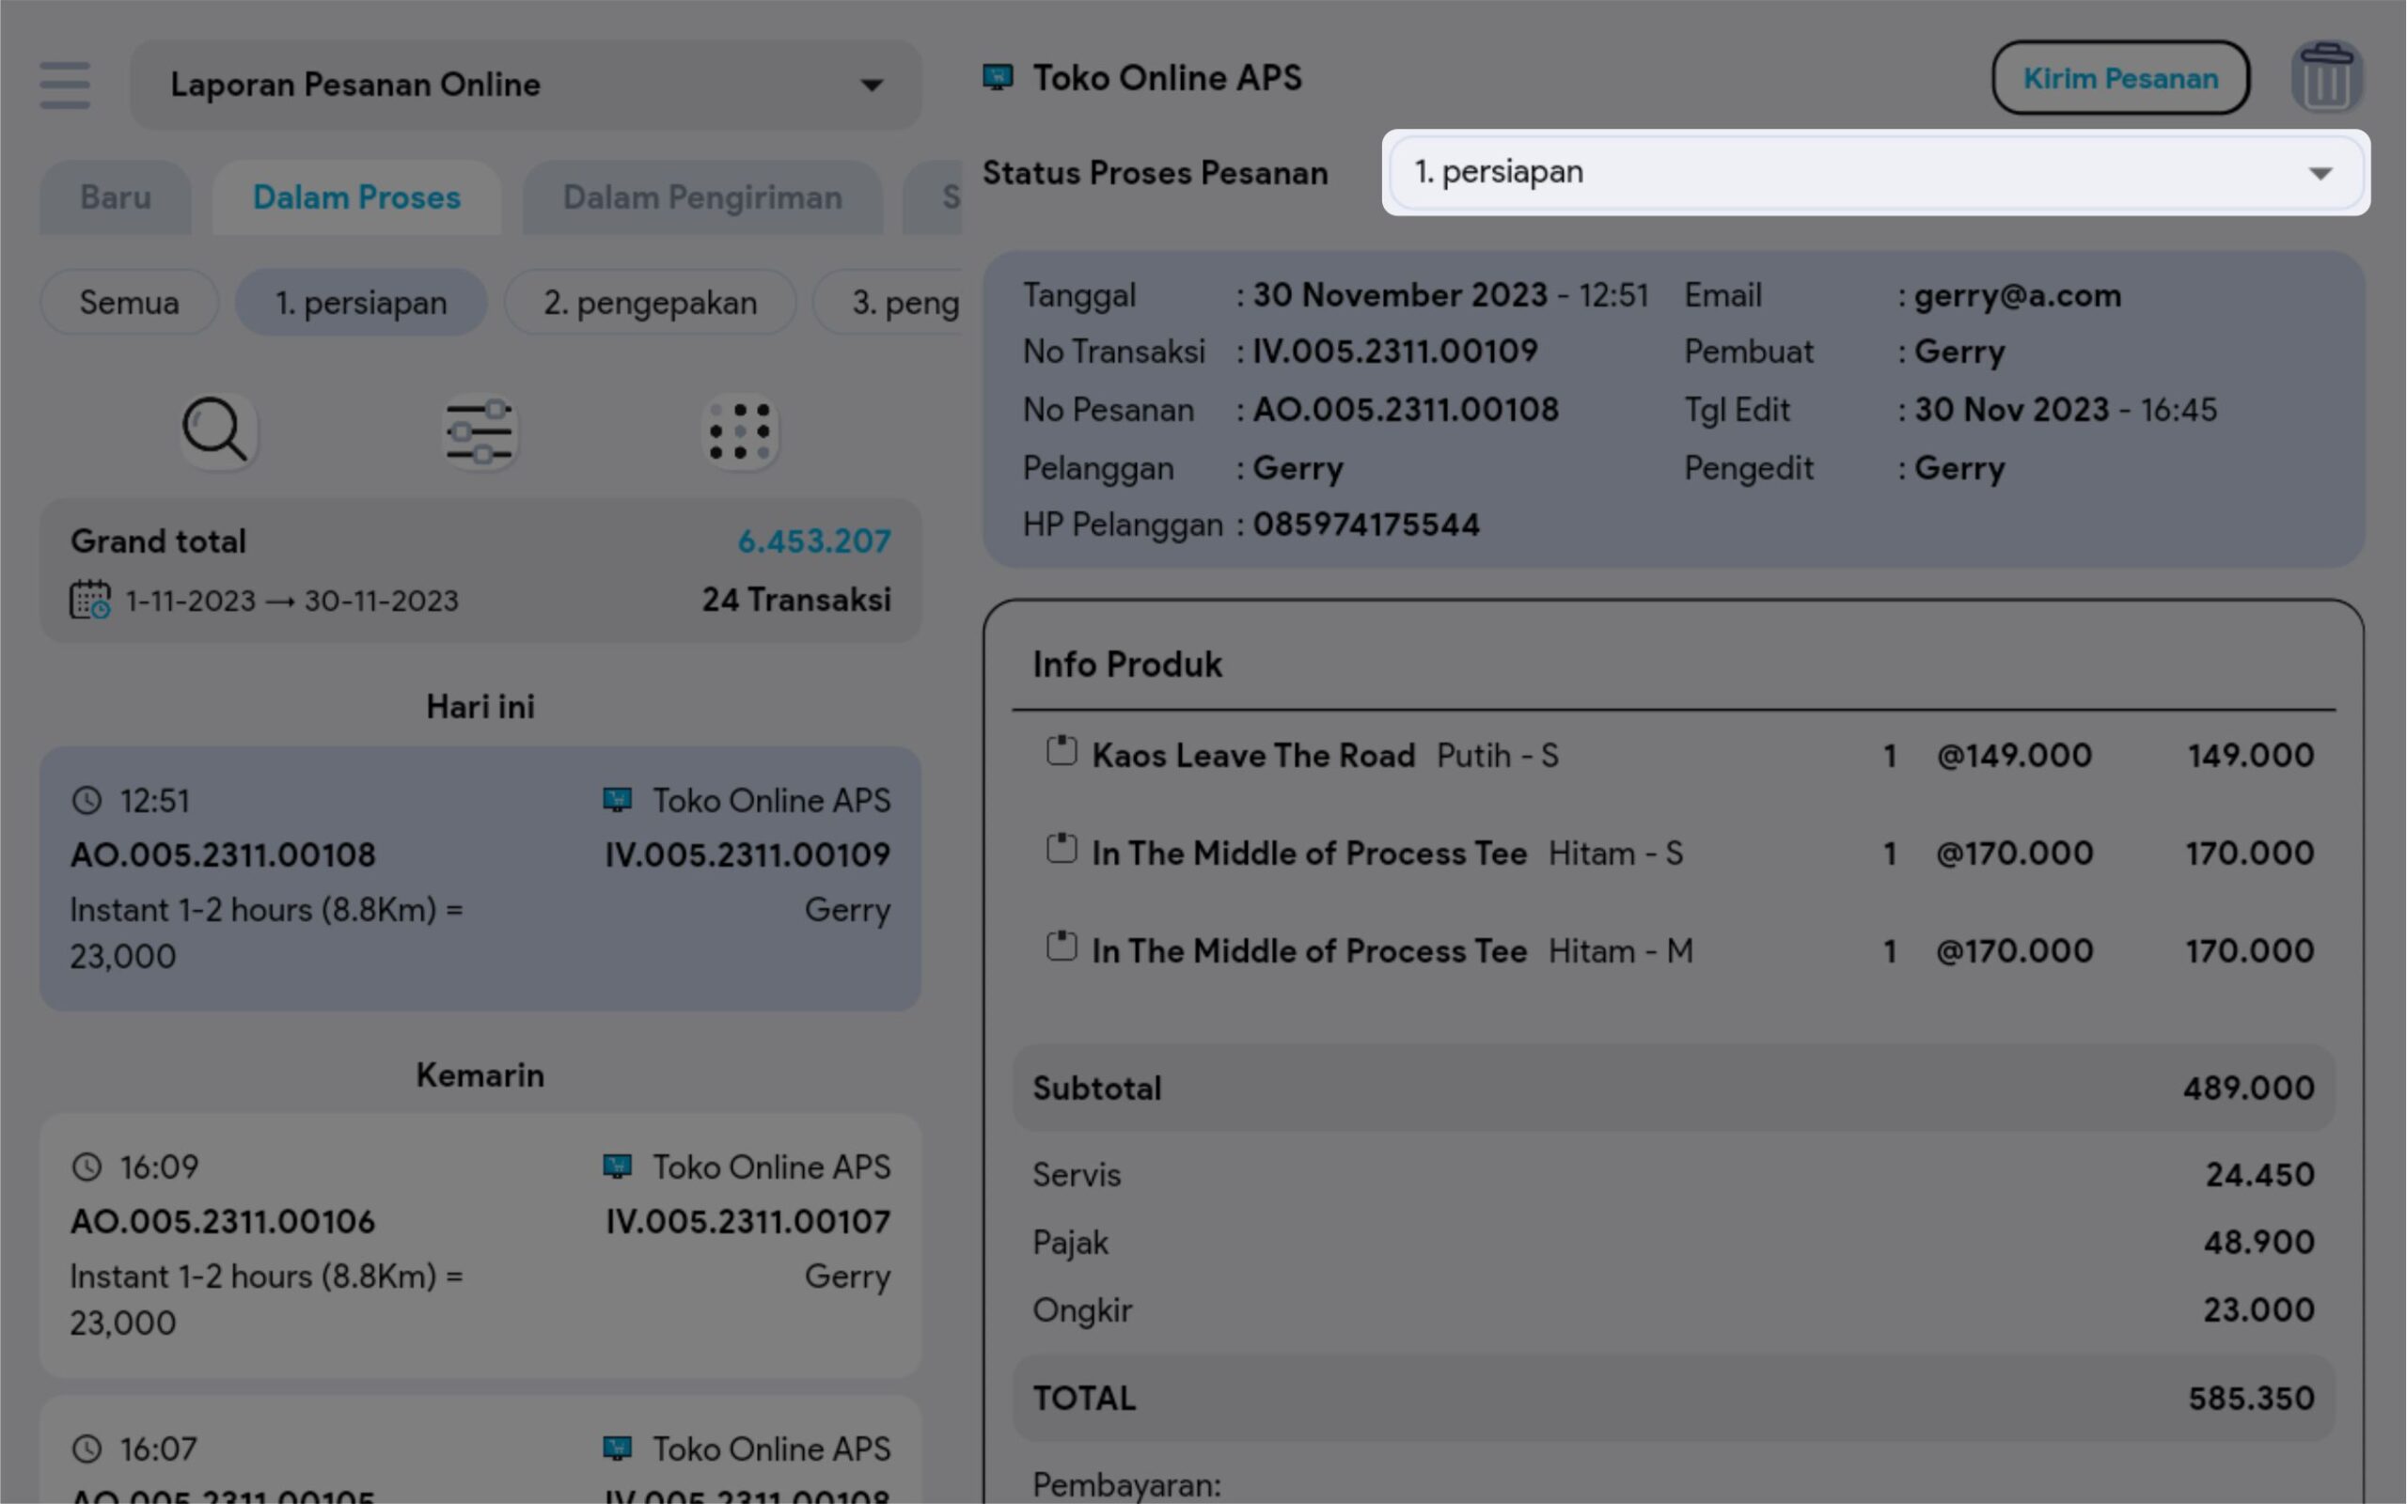Switch to Baru tab
The width and height of the screenshot is (2407, 1504).
pyautogui.click(x=116, y=197)
